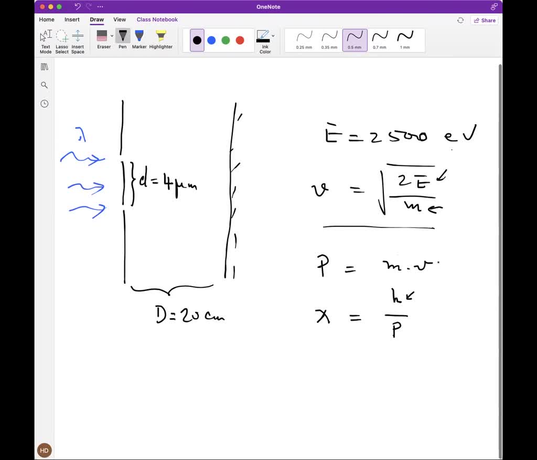The image size is (537, 460).
Task: Select the Pen tool
Action: [x=122, y=40]
